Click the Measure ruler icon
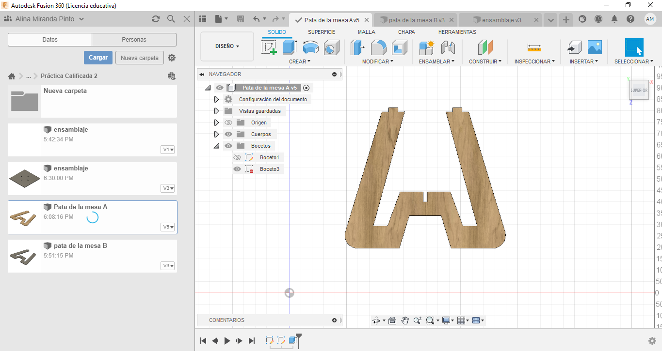 pos(534,47)
